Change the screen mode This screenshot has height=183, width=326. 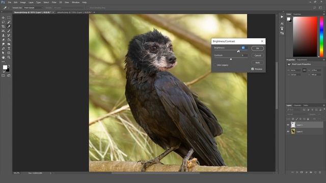click(x=9, y=76)
